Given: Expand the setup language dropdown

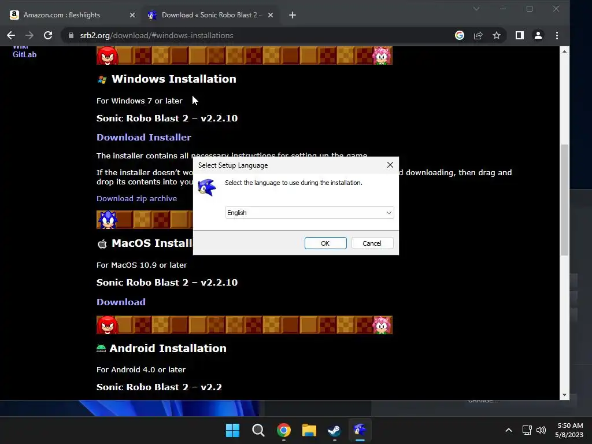Looking at the screenshot, I should click(x=310, y=213).
